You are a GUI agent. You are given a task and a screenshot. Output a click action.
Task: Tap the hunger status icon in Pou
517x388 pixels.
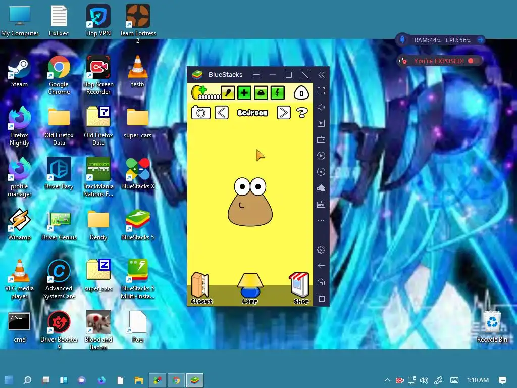[228, 93]
